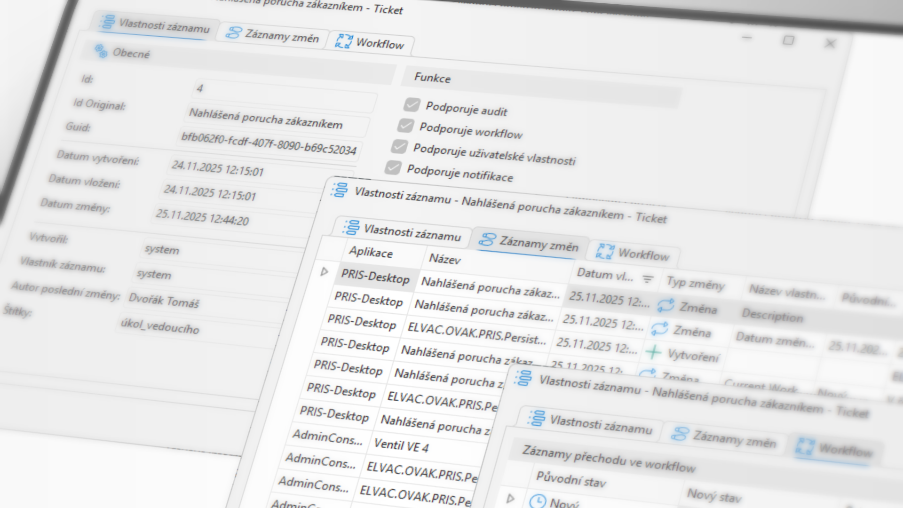Click the Změna arrows icon in the Datum změn... row
The width and height of the screenshot is (903, 508).
point(659,328)
